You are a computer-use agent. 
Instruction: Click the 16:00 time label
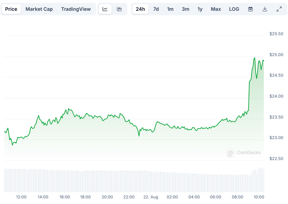65,197
